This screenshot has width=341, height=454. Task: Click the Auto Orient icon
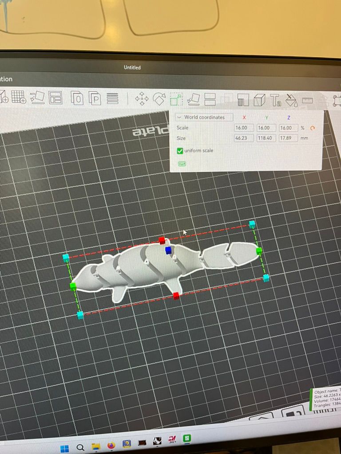click(37, 97)
